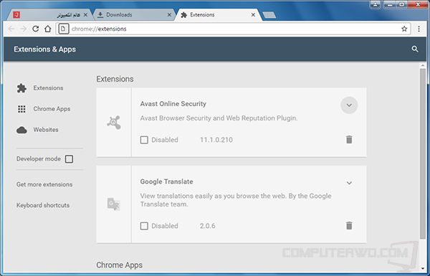The image size is (430, 276).
Task: Click the Google Translate extension logo
Action: (113, 204)
